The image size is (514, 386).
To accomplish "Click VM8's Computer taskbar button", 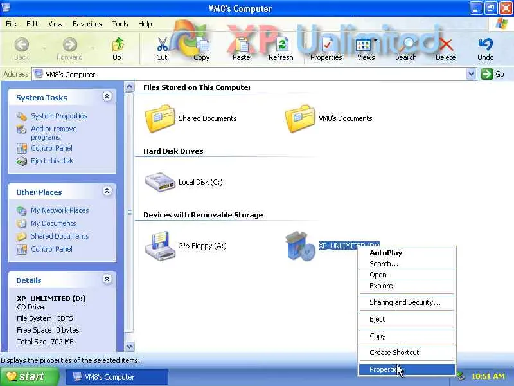I will (117, 377).
